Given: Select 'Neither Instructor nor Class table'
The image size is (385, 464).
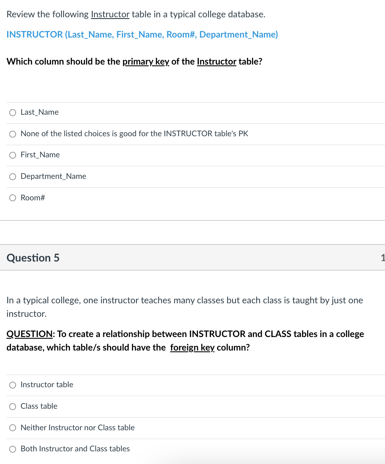Looking at the screenshot, I should click(x=13, y=427).
